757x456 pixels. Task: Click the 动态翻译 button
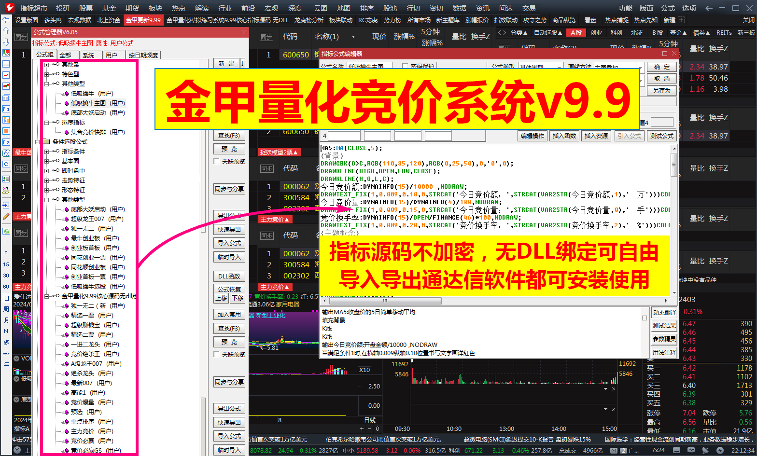664,312
